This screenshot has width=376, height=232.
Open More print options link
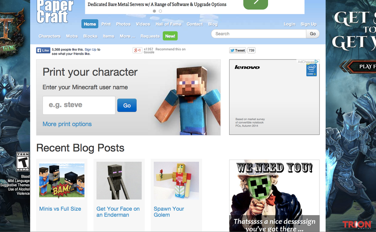click(x=67, y=124)
